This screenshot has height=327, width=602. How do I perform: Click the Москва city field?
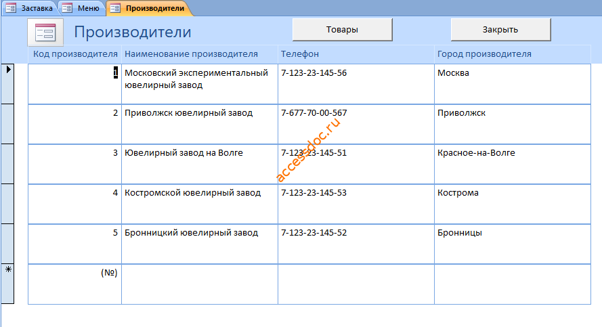coord(513,84)
